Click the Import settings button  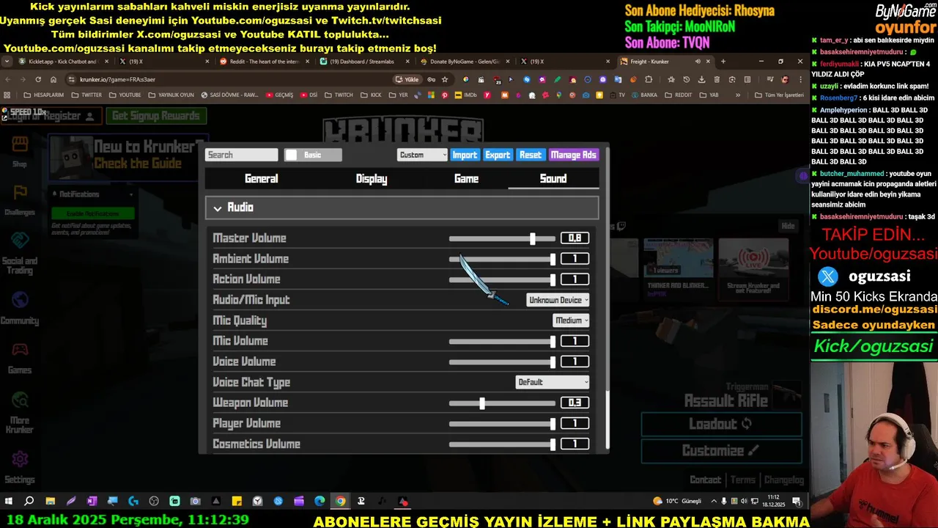(x=465, y=155)
